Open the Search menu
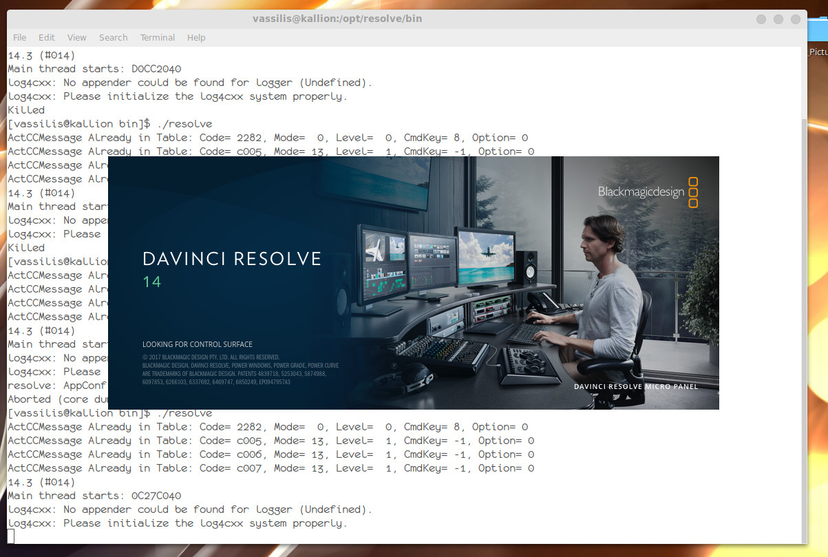Image resolution: width=828 pixels, height=557 pixels. pos(113,37)
